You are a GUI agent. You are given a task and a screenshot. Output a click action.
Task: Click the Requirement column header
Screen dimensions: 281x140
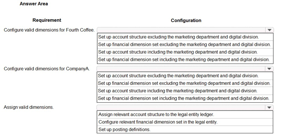coord(47,20)
